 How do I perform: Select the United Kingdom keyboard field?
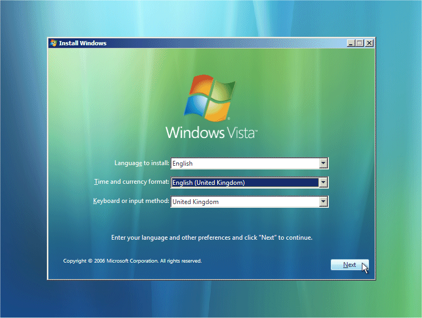250,201
